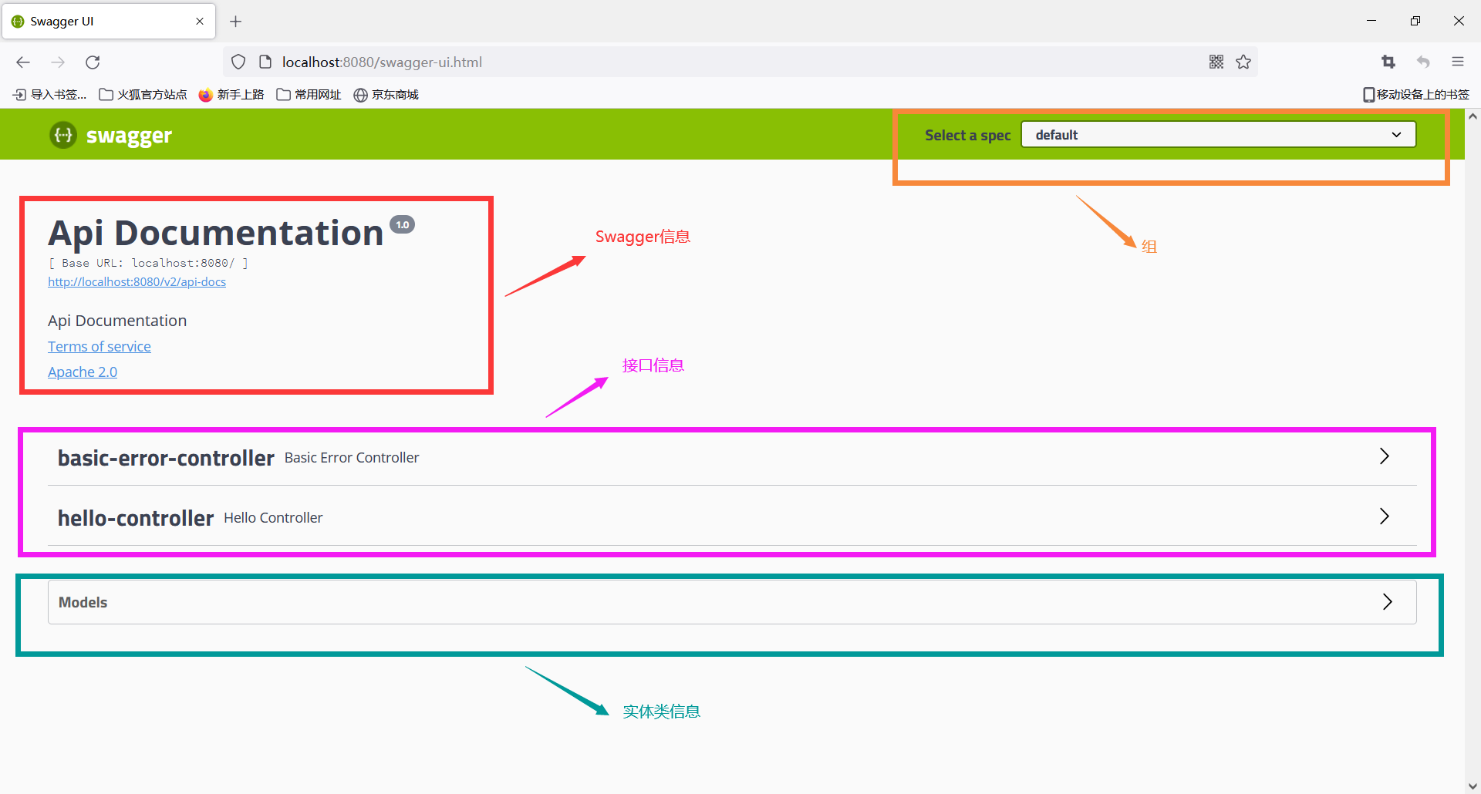Open the Firefox hamburger menu
This screenshot has width=1481, height=794.
pos(1458,62)
